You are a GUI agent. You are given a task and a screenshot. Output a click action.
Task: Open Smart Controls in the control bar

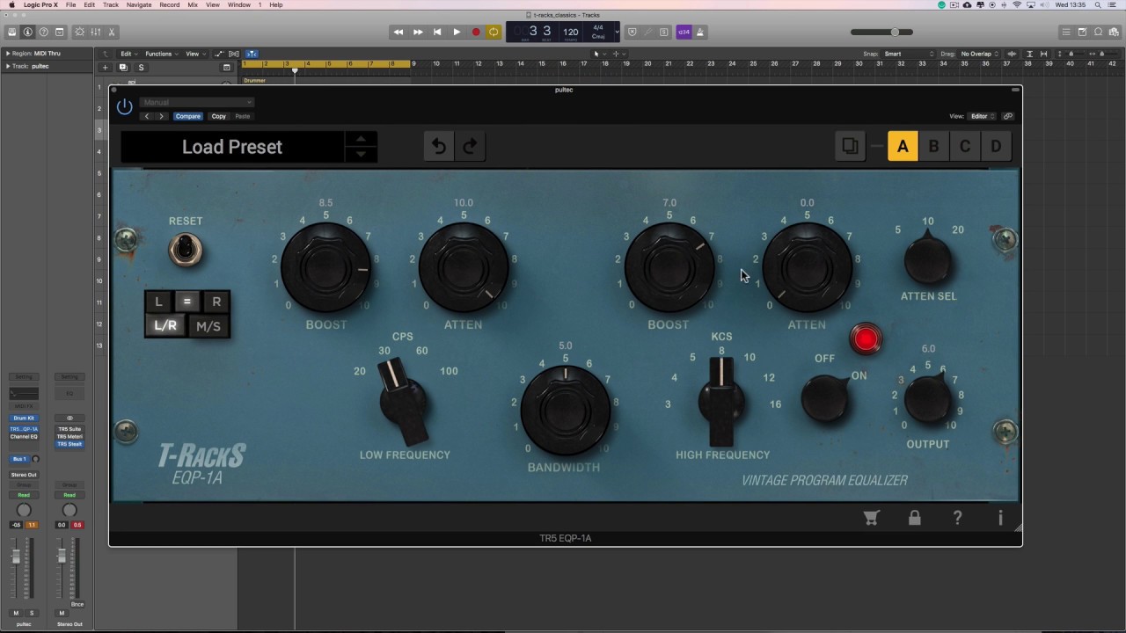pos(80,33)
